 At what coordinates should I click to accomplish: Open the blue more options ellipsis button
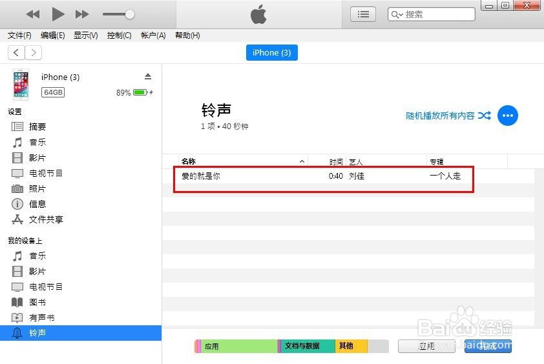pos(508,116)
